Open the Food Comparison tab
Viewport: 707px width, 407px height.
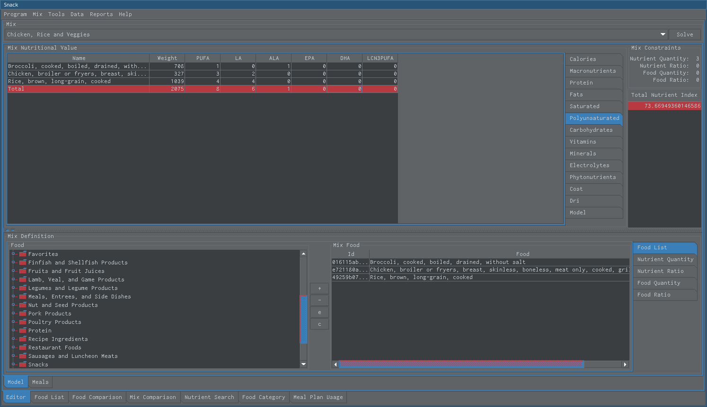[97, 397]
